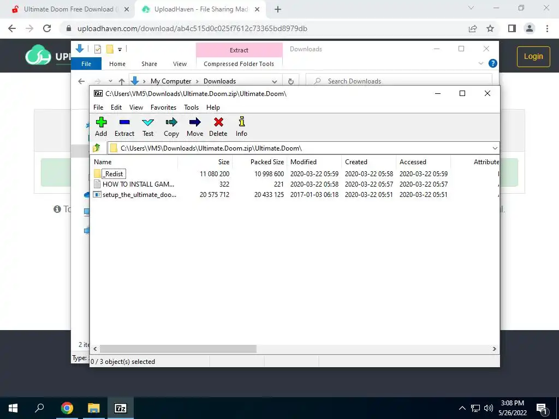Open Chrome three-dot menu
Screen dimensions: 559x419
(x=547, y=28)
